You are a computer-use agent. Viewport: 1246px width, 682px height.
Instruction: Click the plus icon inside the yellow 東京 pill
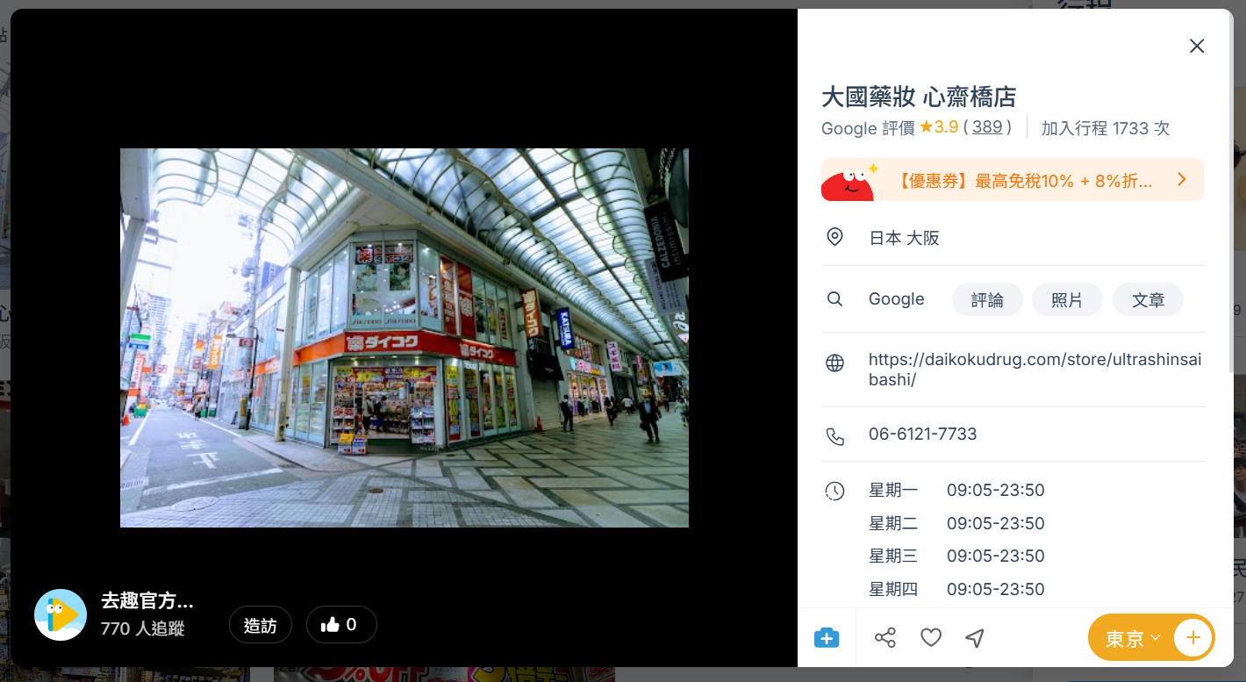pyautogui.click(x=1193, y=638)
